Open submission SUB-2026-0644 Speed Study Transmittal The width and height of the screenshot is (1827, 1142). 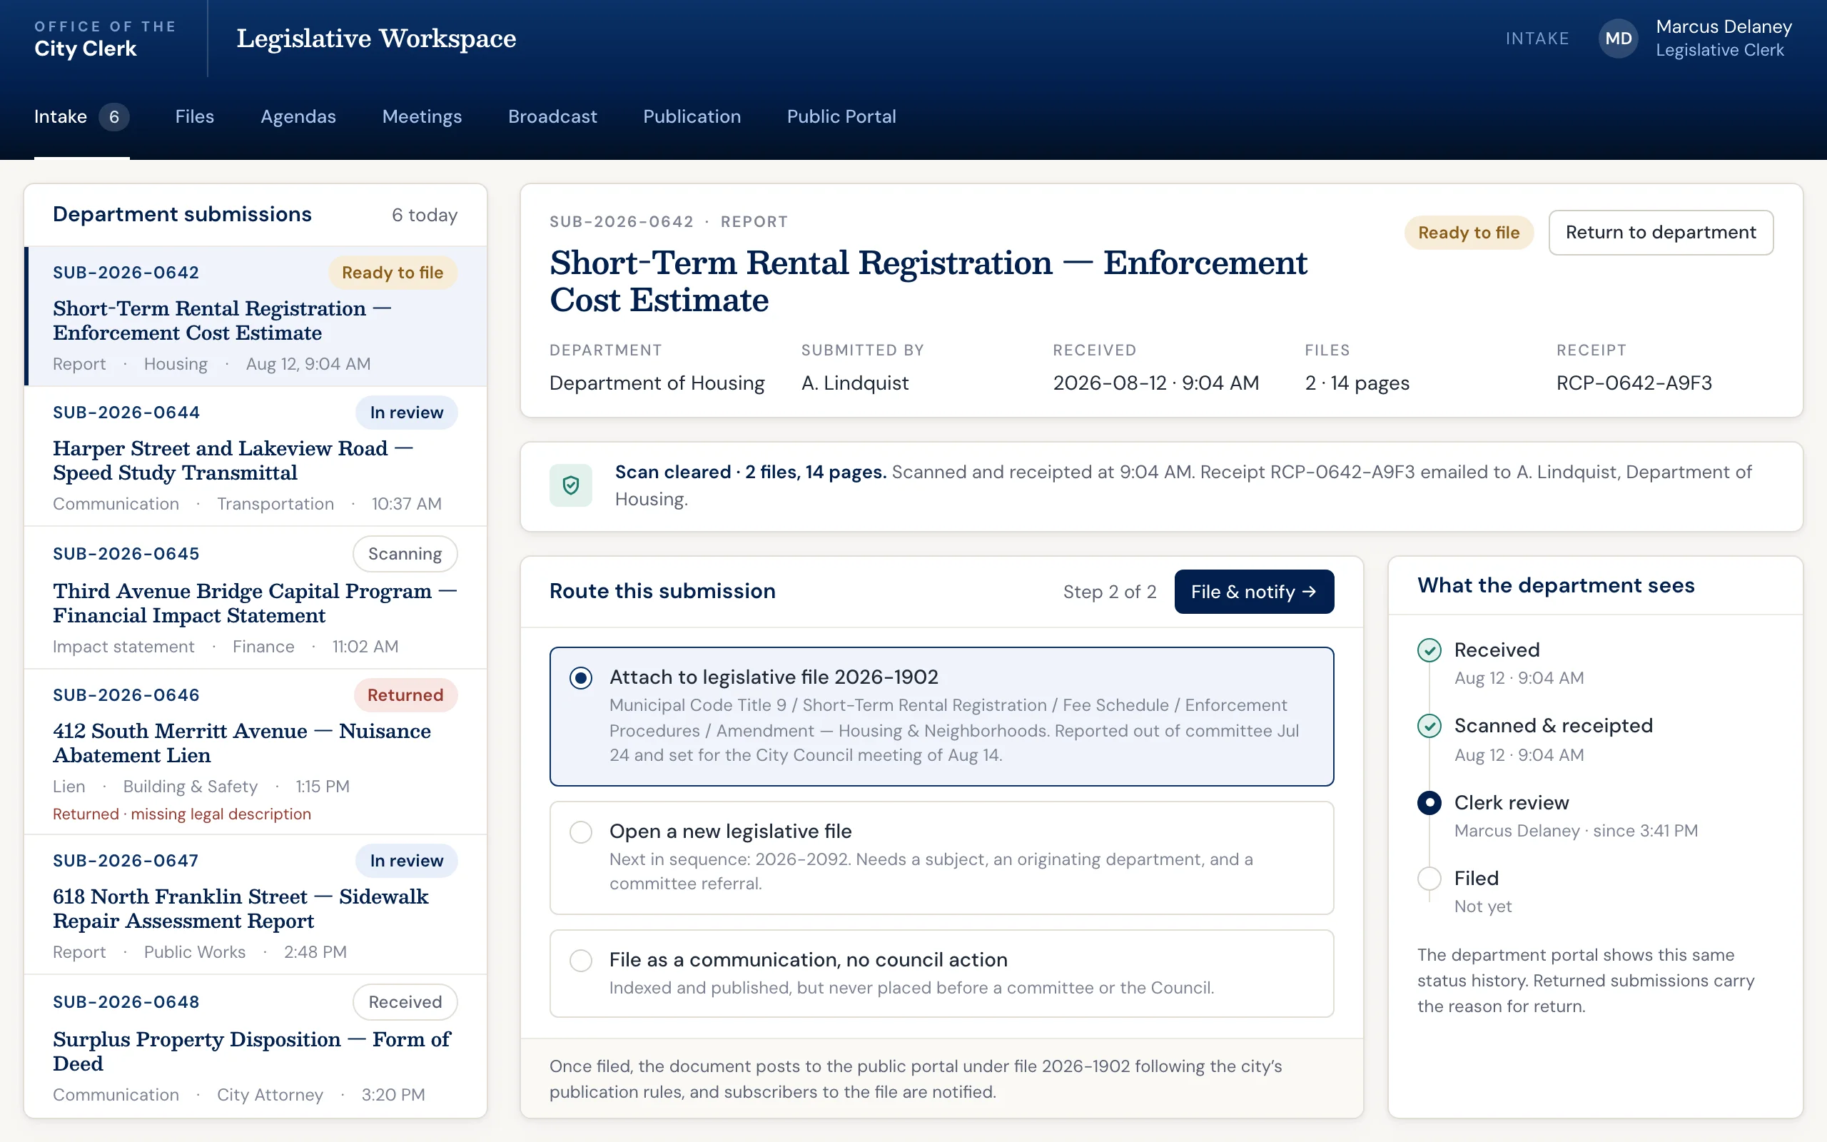[x=255, y=457]
